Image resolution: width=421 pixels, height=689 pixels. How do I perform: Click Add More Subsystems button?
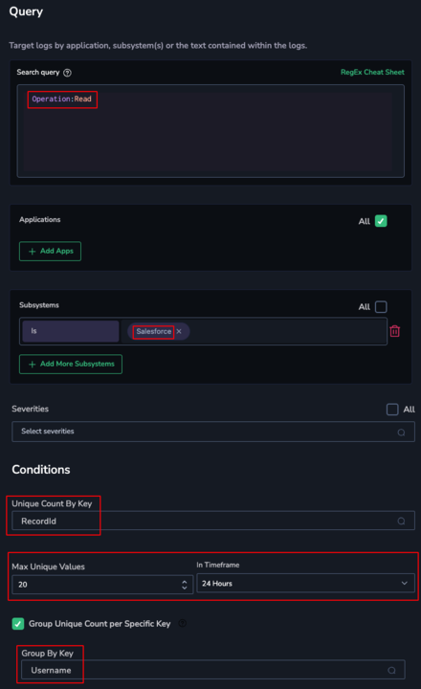click(x=71, y=365)
